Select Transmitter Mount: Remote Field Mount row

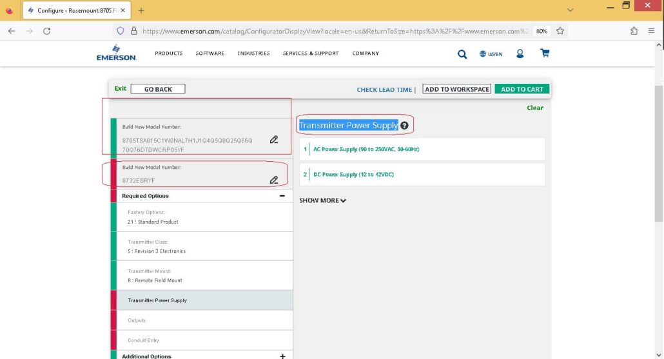[204, 276]
